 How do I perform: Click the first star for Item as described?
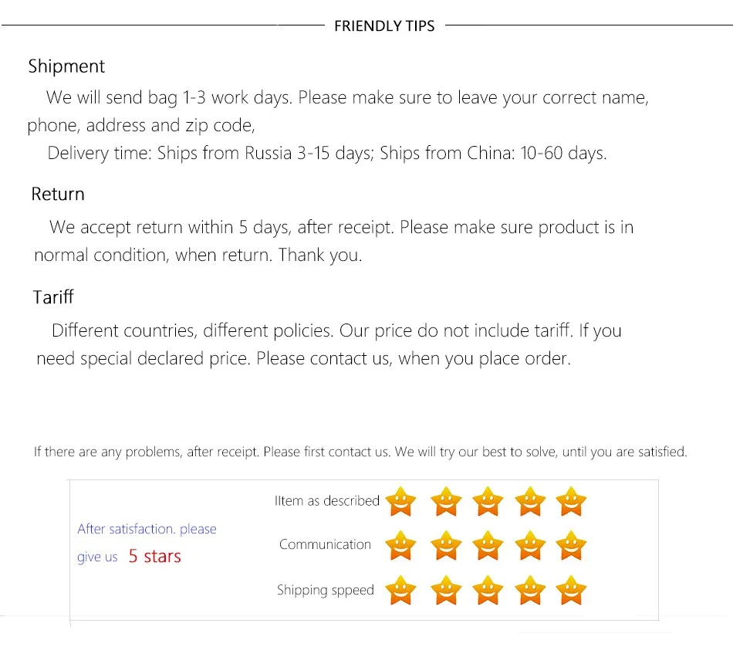click(x=400, y=502)
